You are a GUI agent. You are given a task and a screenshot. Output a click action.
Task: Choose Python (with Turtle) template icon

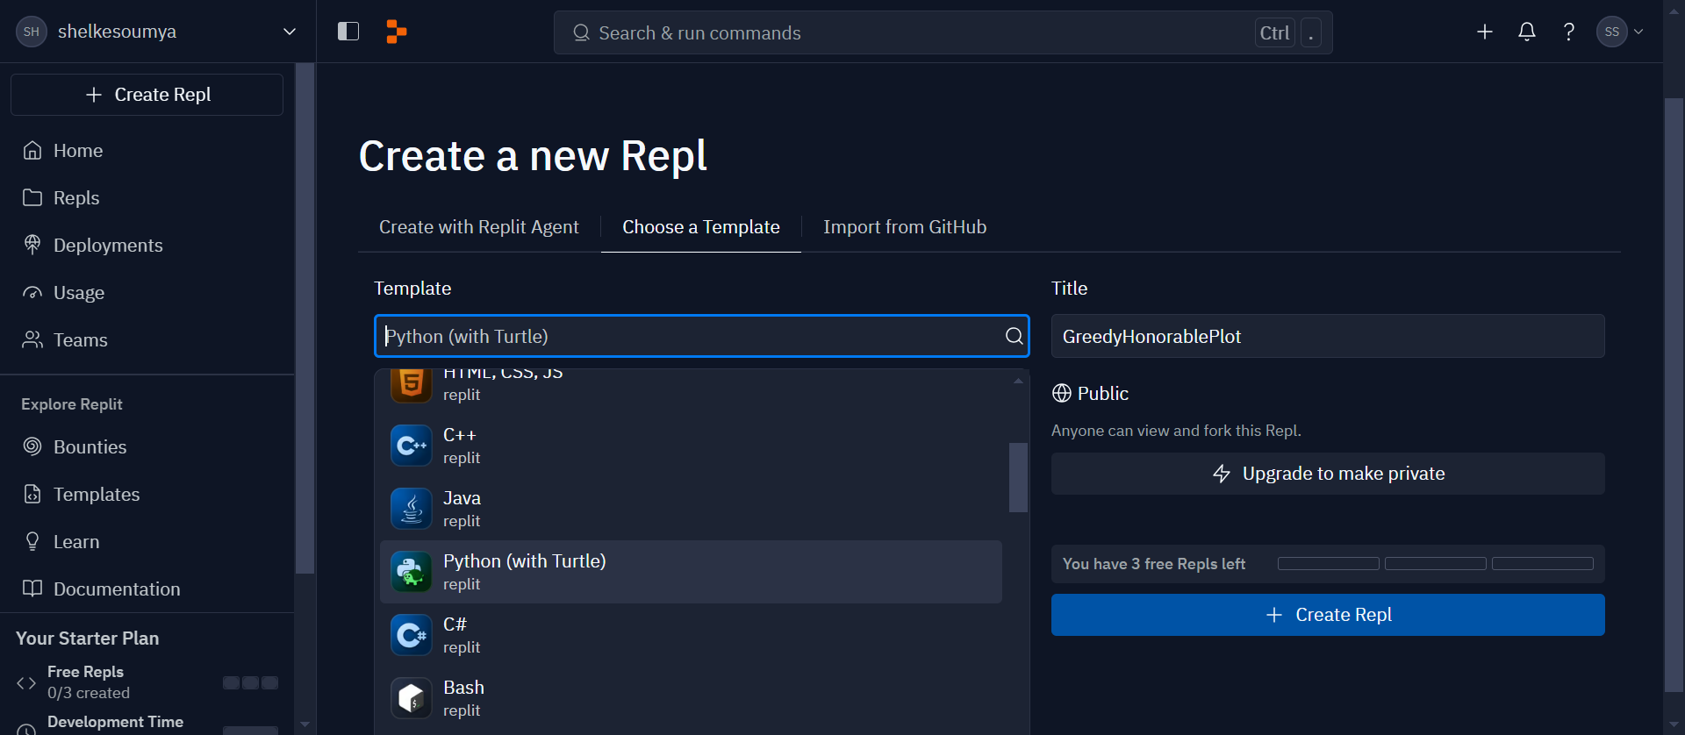[x=412, y=572]
